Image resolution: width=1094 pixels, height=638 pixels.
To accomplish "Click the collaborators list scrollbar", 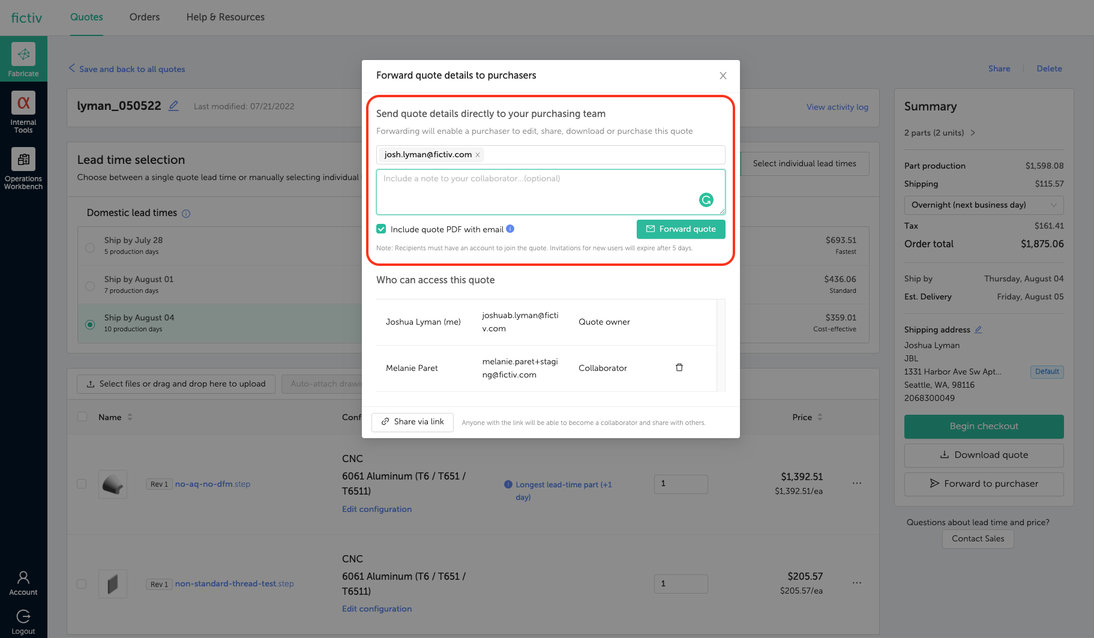I will 721,345.
